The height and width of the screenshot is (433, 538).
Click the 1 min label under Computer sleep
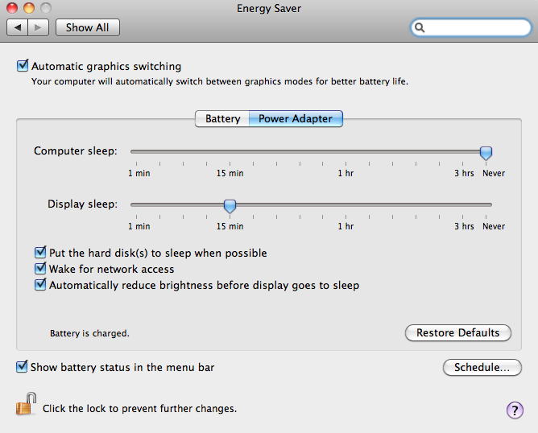point(139,173)
